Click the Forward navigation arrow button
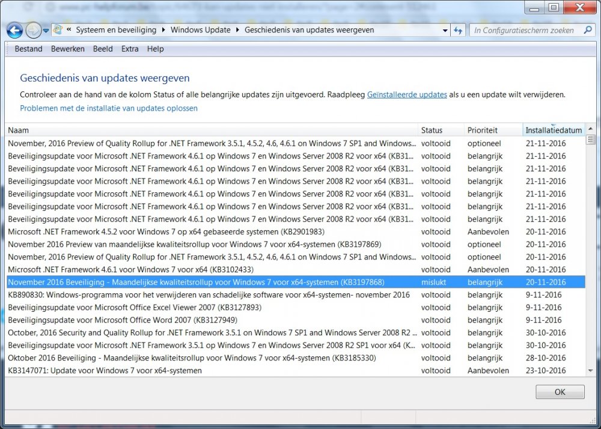Image resolution: width=601 pixels, height=429 pixels. point(33,30)
